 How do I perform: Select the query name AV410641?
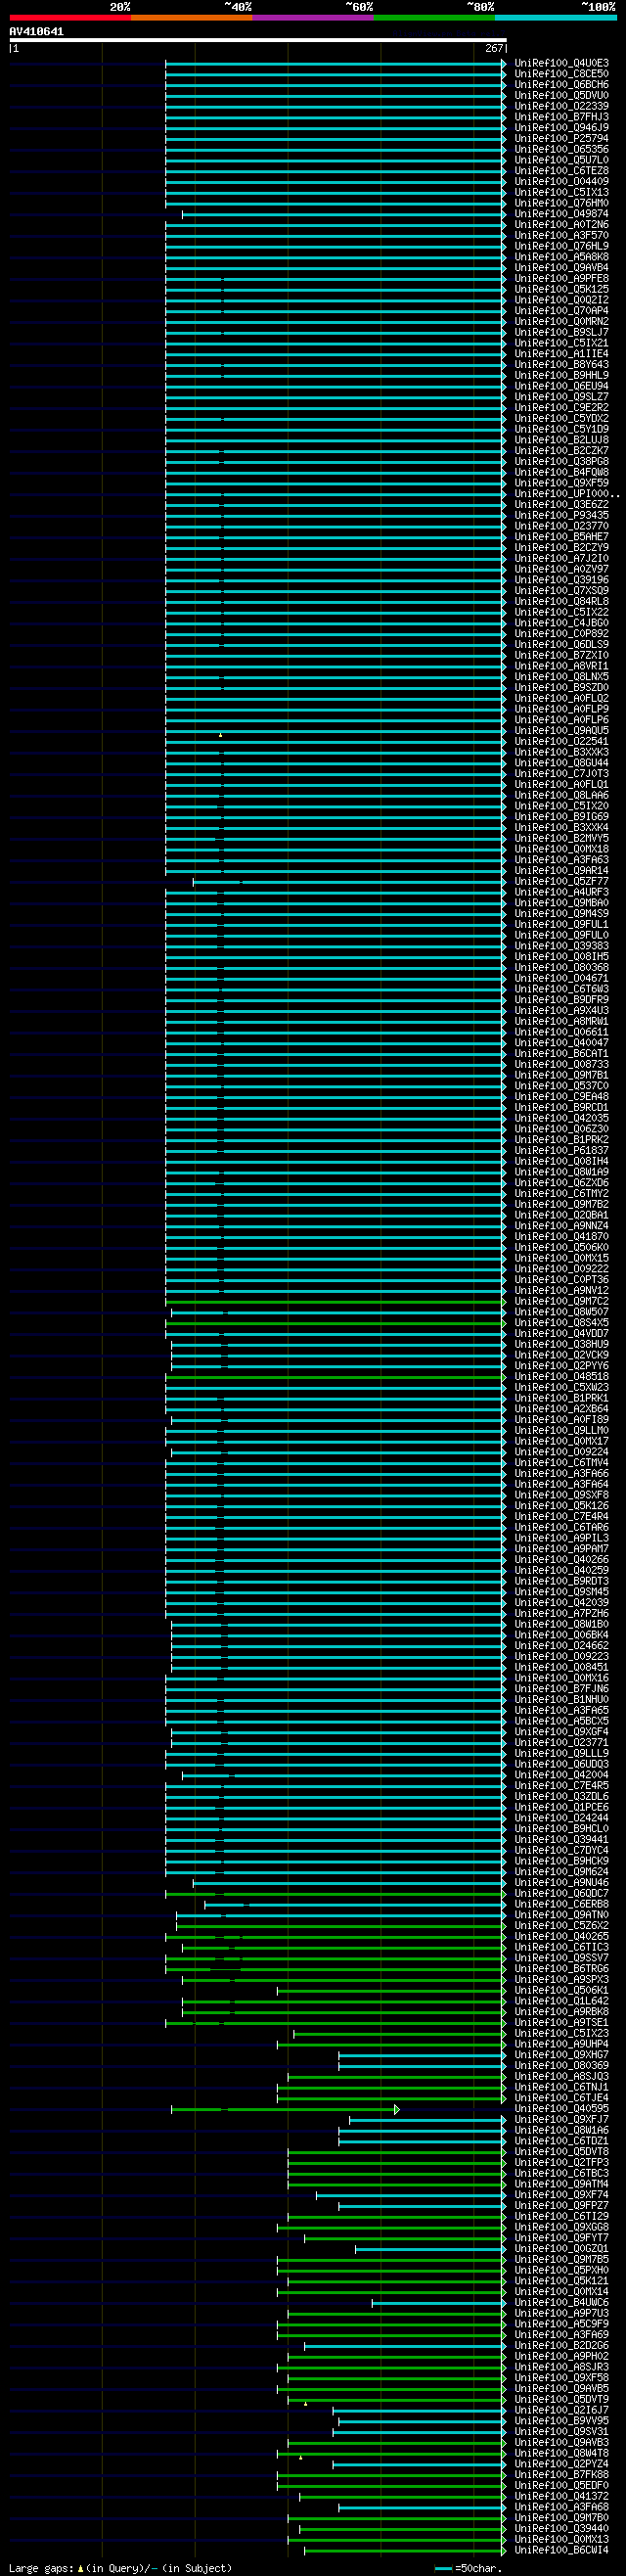[36, 31]
